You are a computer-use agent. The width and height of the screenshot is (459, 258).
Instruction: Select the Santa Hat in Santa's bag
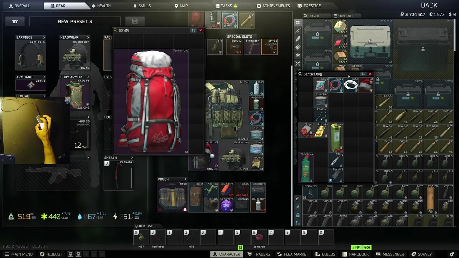tap(366, 85)
